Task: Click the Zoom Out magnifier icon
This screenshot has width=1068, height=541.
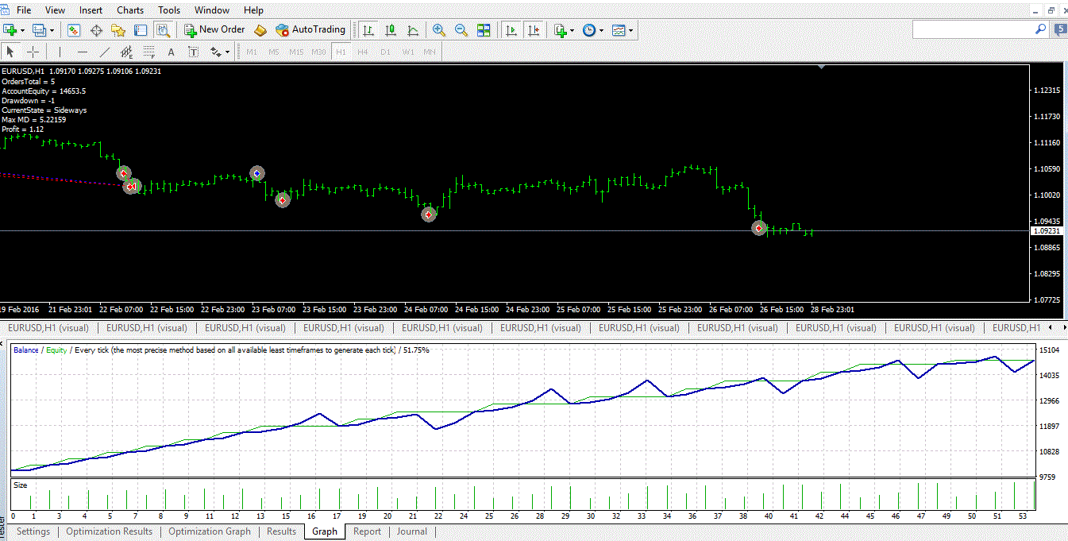Action: point(461,30)
